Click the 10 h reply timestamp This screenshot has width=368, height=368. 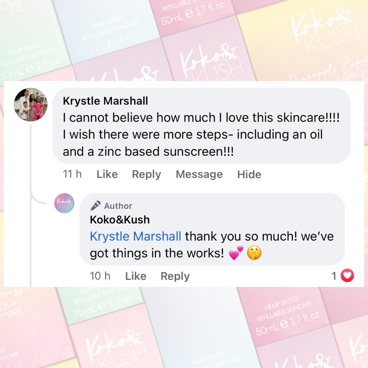pyautogui.click(x=100, y=276)
